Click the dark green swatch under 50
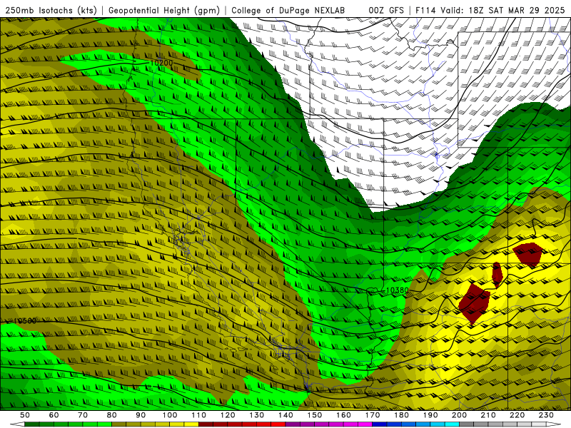The width and height of the screenshot is (571, 428). 32,424
